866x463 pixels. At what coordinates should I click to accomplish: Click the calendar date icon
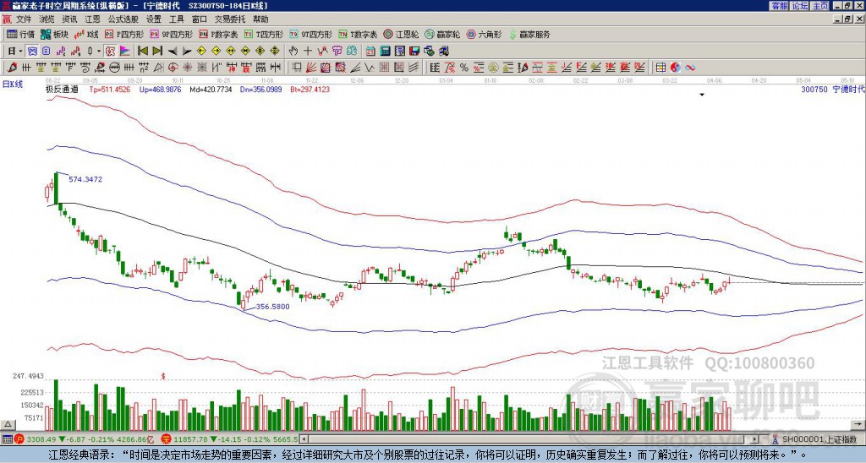tap(370, 52)
